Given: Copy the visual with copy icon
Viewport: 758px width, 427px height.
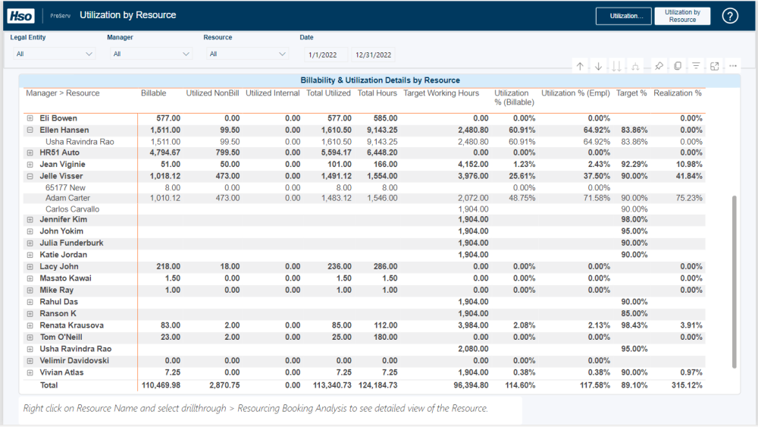Looking at the screenshot, I should 677,67.
